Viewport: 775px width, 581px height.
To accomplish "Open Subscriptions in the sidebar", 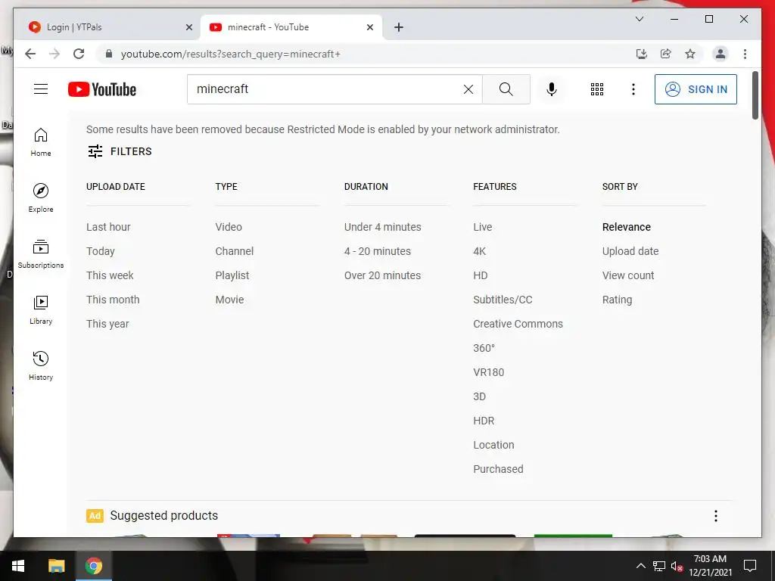I will tap(41, 254).
